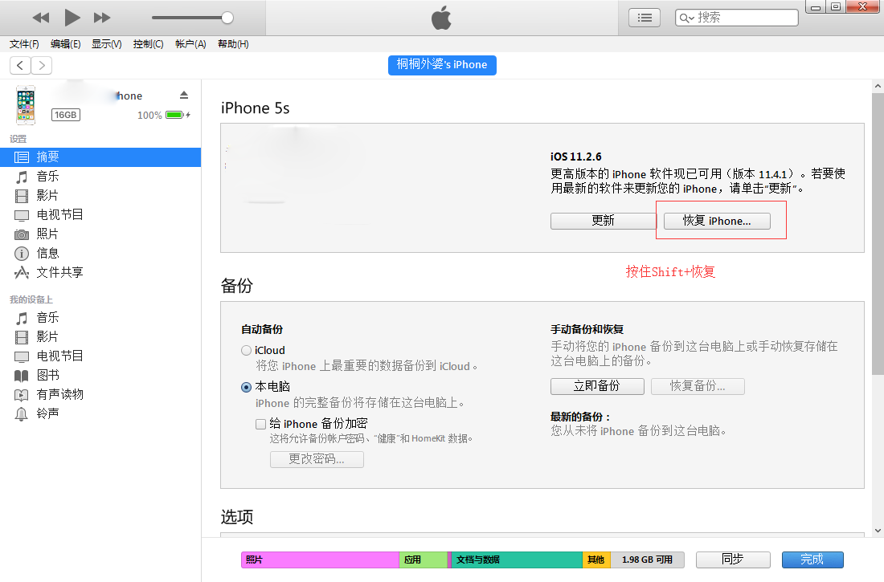Image resolution: width=884 pixels, height=582 pixels.
Task: Open the 控制(C) menu
Action: coord(149,44)
